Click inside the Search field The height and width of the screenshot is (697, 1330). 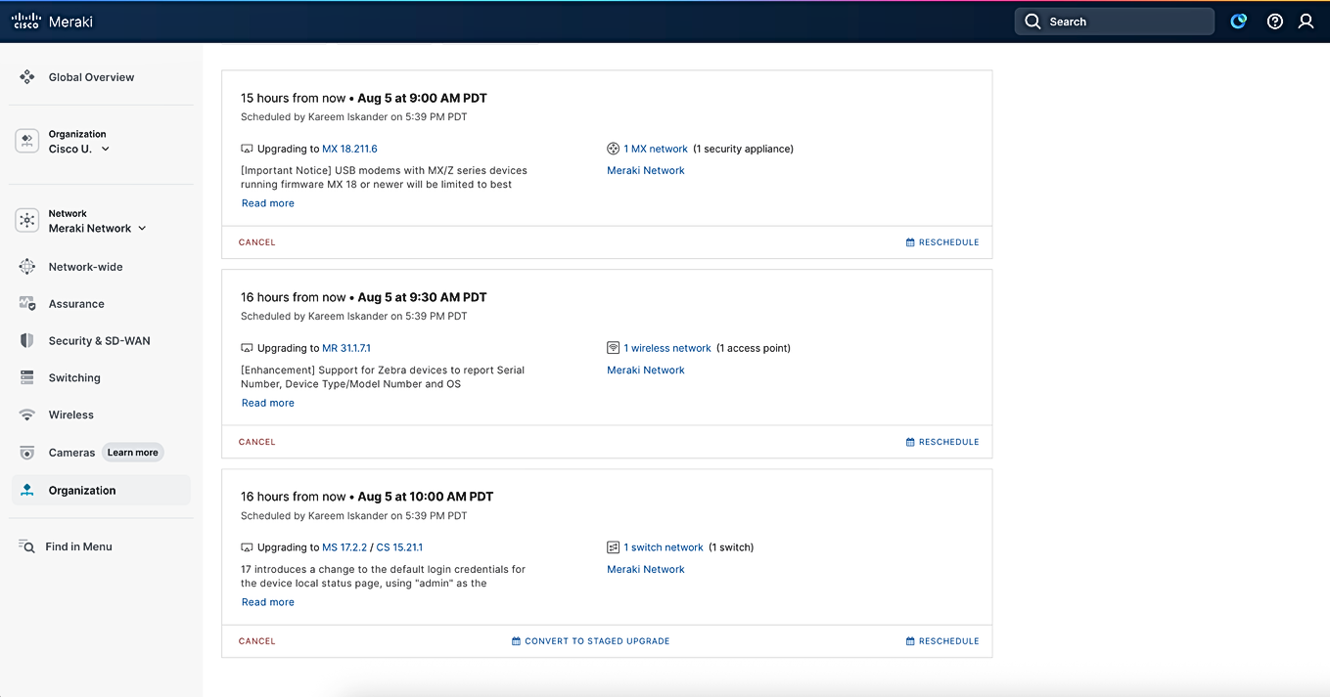1114,21
